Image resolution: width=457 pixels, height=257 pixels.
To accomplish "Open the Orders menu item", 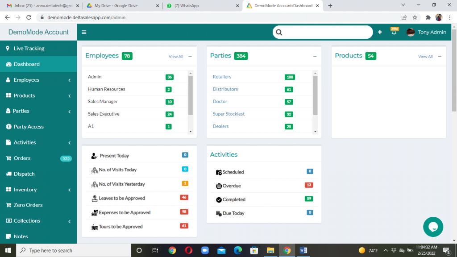I will [38, 158].
